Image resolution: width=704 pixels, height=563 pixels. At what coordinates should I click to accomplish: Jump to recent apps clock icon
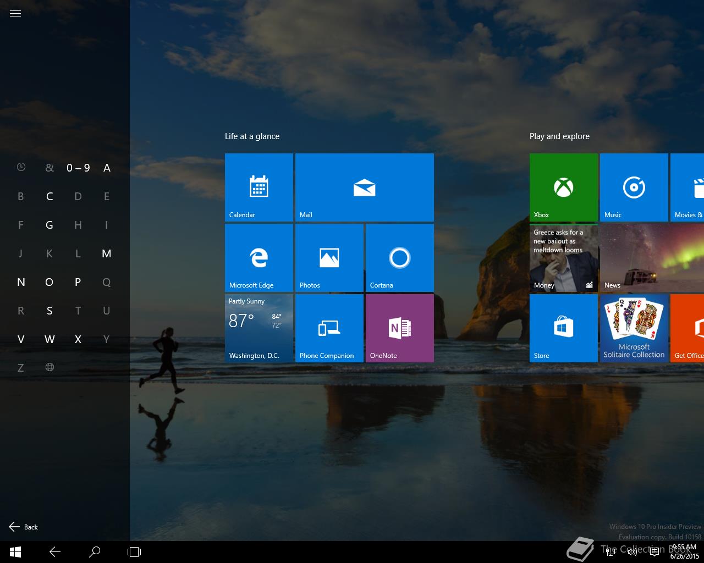pyautogui.click(x=21, y=167)
